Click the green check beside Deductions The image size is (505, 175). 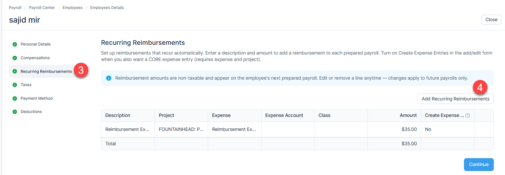pos(15,112)
